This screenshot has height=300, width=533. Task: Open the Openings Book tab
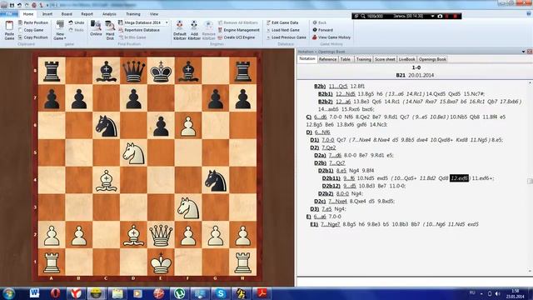click(432, 59)
